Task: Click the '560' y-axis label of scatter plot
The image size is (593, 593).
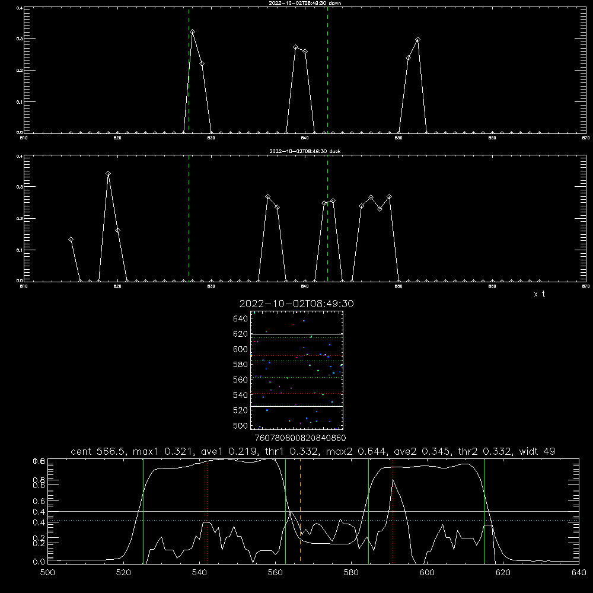Action: pyautogui.click(x=241, y=380)
